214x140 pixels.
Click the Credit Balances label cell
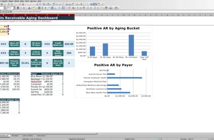pyautogui.click(x=58, y=44)
